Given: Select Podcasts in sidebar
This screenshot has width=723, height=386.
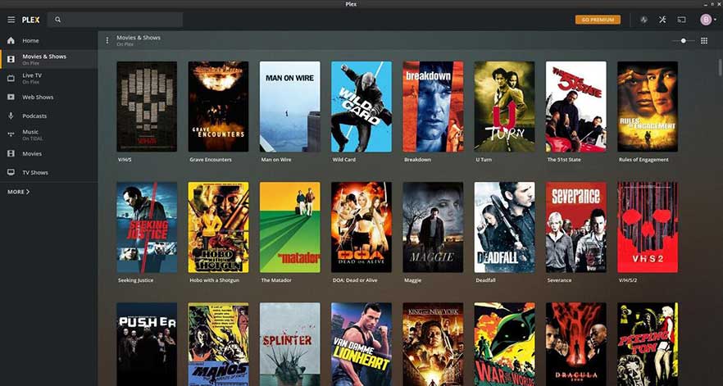Looking at the screenshot, I should pos(49,116).
